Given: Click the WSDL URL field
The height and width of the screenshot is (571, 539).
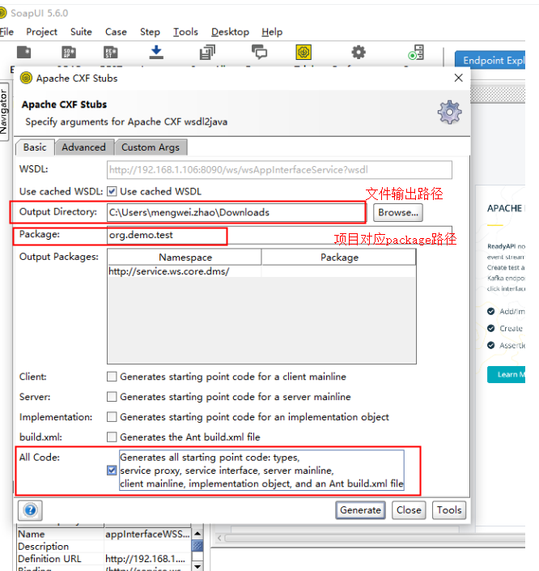Looking at the screenshot, I should pyautogui.click(x=279, y=170).
